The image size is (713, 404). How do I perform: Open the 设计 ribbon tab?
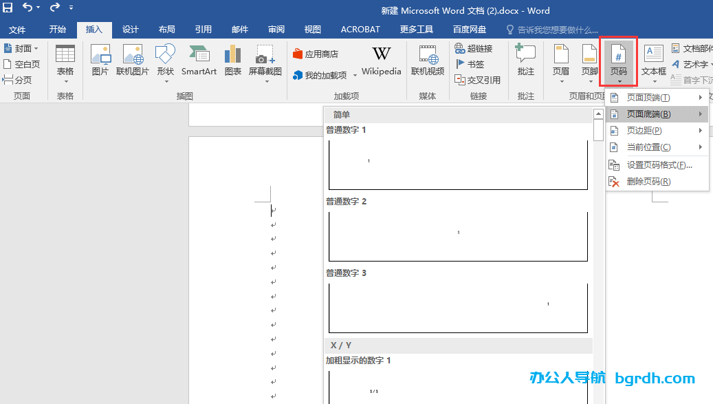130,29
